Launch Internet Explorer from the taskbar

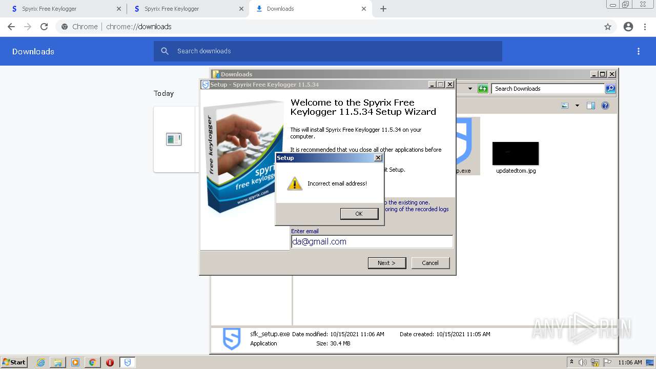tap(41, 362)
